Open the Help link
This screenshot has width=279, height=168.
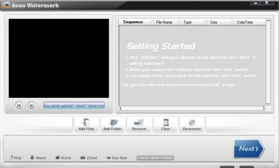[x=16, y=158]
